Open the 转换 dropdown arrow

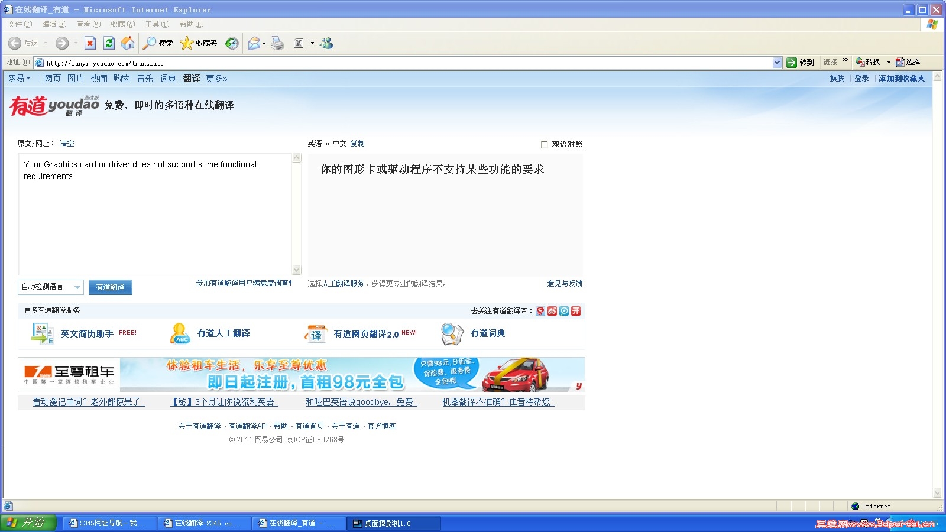(x=889, y=62)
